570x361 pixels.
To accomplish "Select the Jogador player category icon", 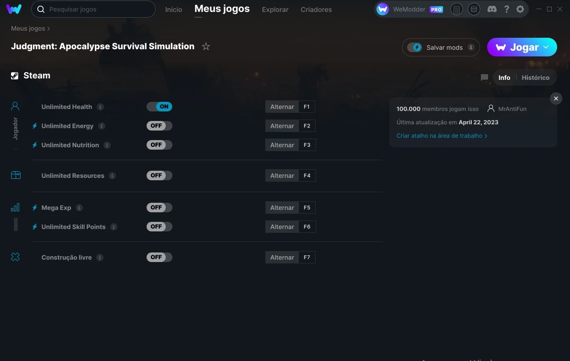I will pyautogui.click(x=15, y=106).
